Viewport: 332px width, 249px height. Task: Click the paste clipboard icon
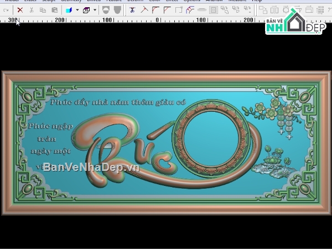55,10
